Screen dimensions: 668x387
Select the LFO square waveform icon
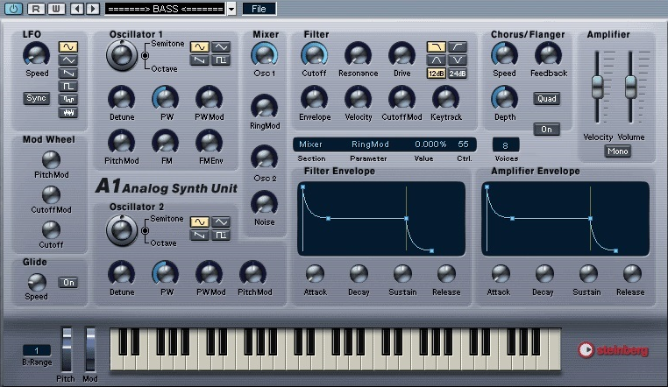coord(68,86)
